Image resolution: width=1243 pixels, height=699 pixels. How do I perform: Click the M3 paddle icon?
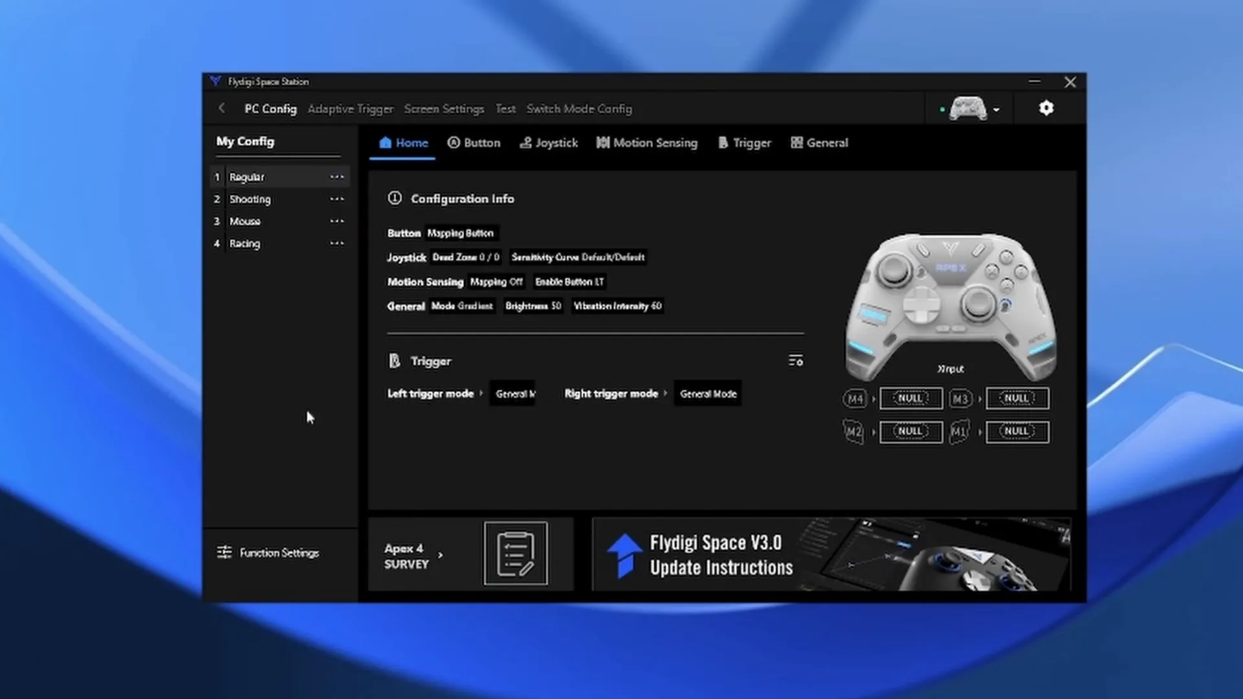[x=961, y=399]
